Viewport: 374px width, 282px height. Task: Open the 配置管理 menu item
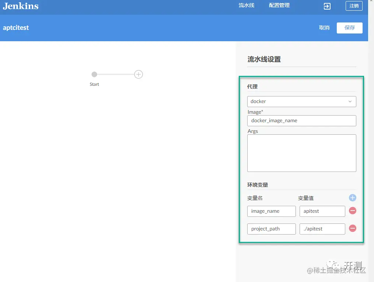279,6
